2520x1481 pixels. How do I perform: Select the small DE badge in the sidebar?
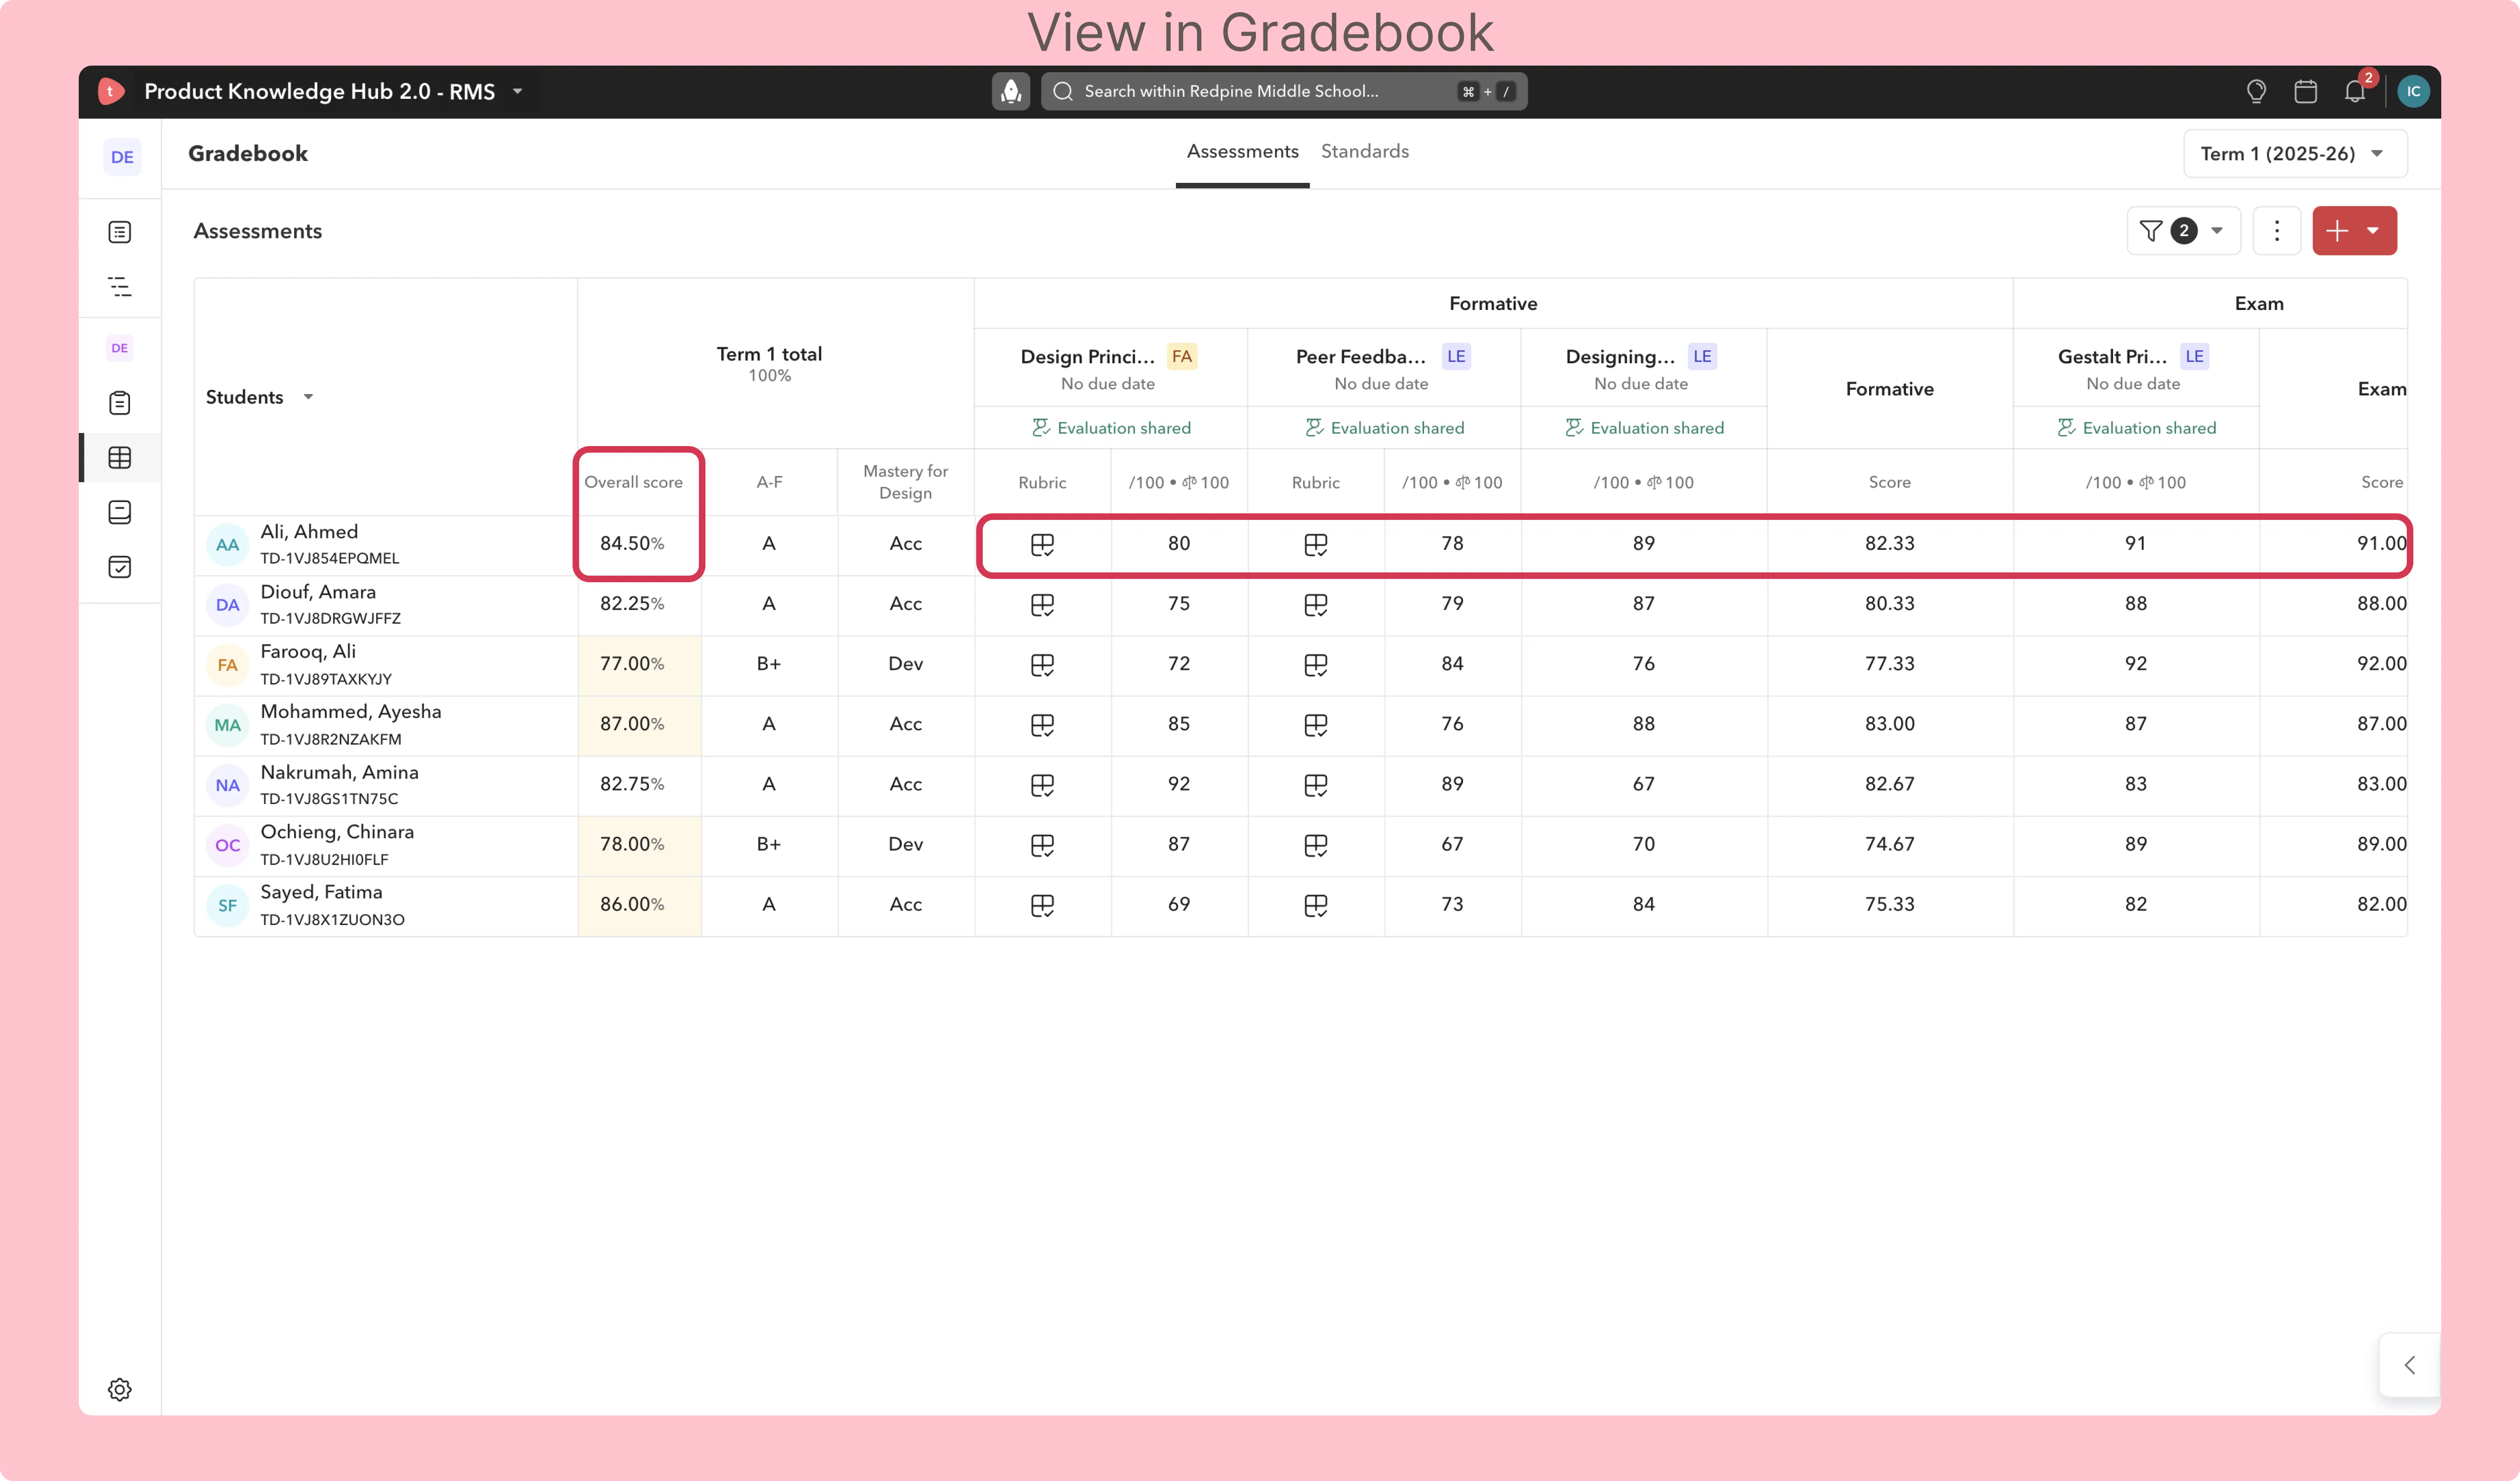coord(120,348)
